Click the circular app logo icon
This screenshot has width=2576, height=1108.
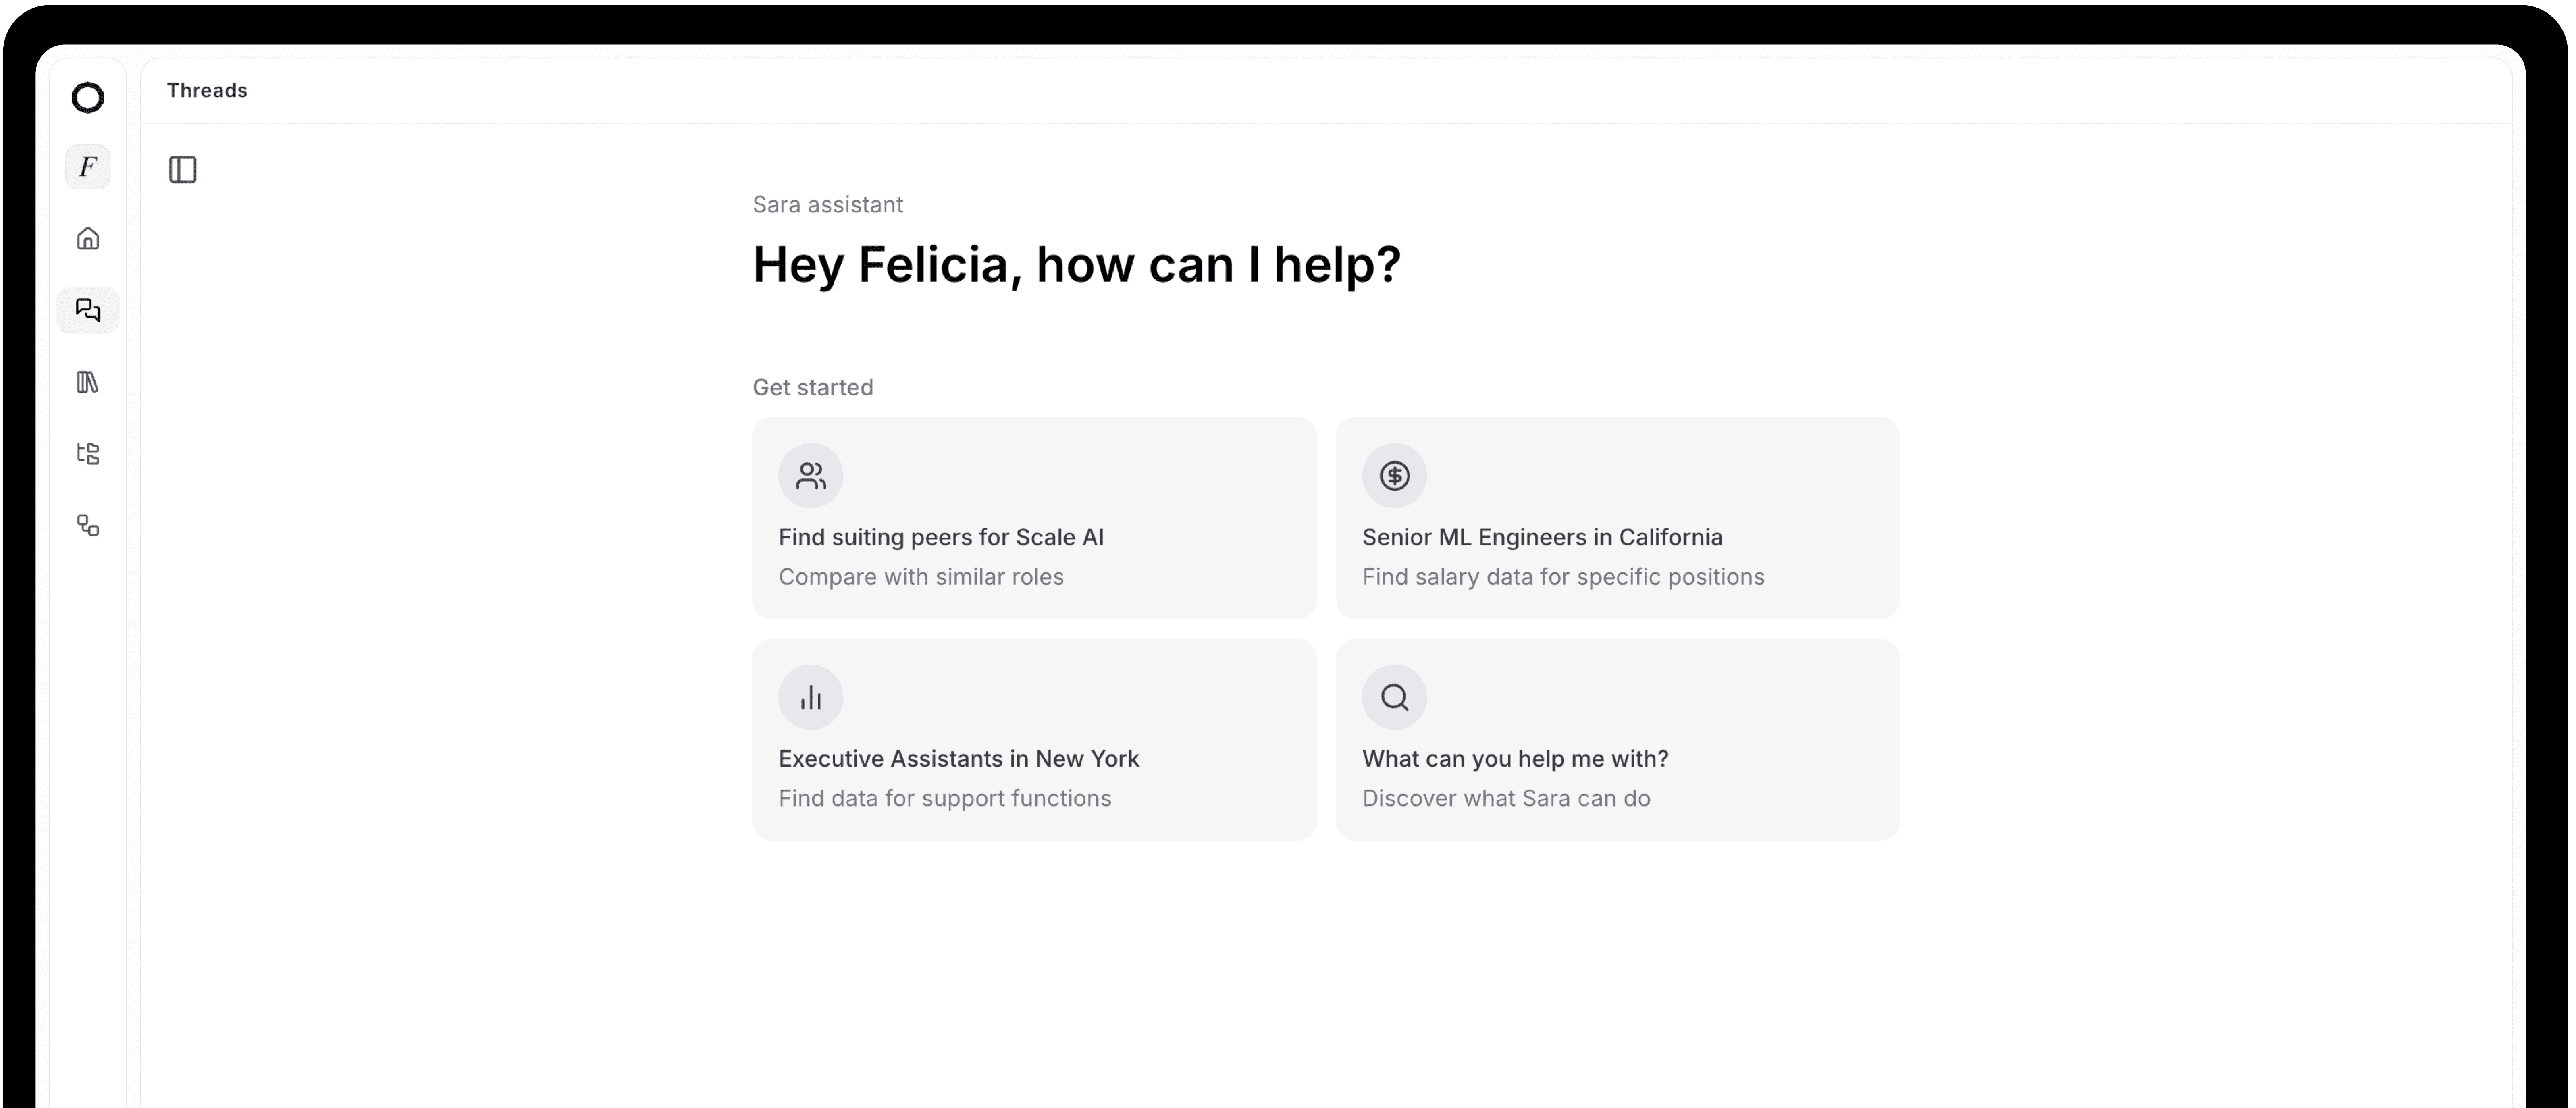point(88,98)
